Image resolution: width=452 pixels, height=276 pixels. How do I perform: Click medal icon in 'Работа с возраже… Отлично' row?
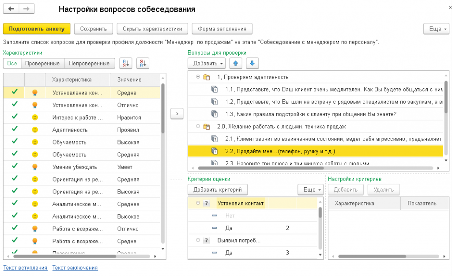[35, 229]
